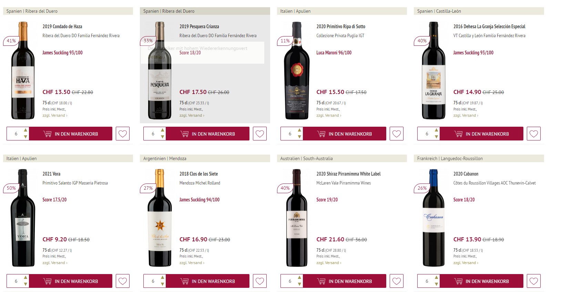
Task: Click wishlist heart for Pesquera Crianza
Action: (260, 134)
